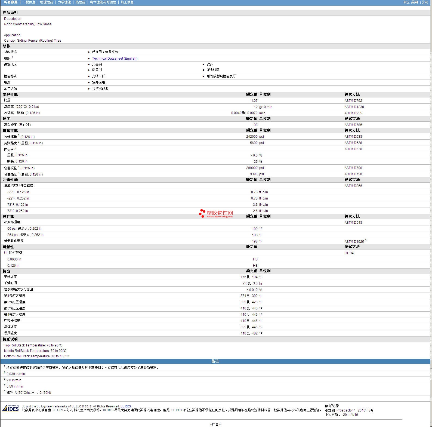Click the 干燥温度 row label
The width and height of the screenshot is (432, 427).
[x=10, y=277]
